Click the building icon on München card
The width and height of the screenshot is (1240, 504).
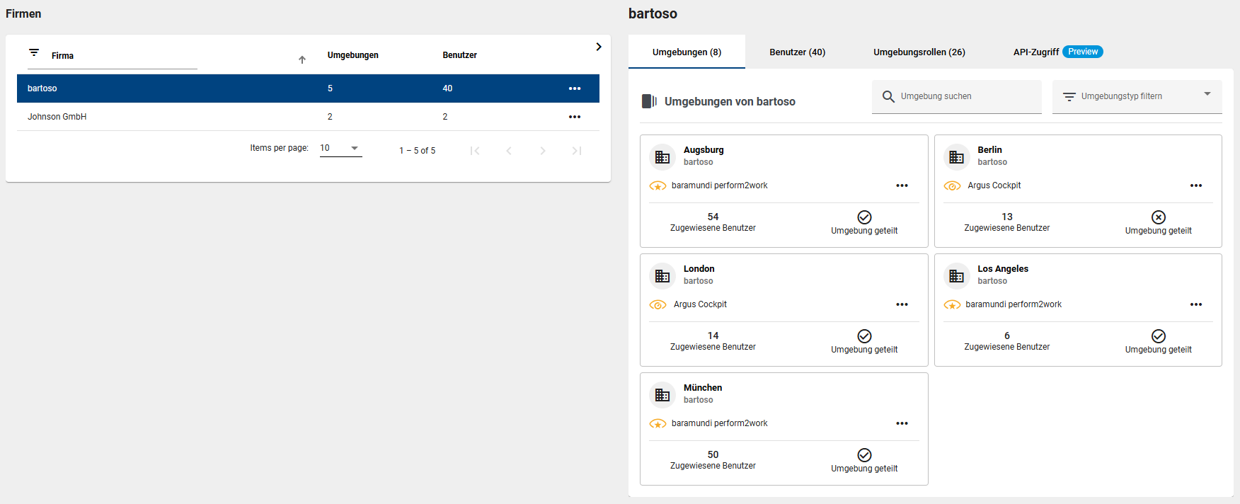tap(662, 395)
